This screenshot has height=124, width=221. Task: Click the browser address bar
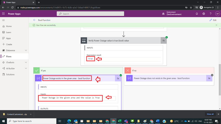[x=100, y=8]
